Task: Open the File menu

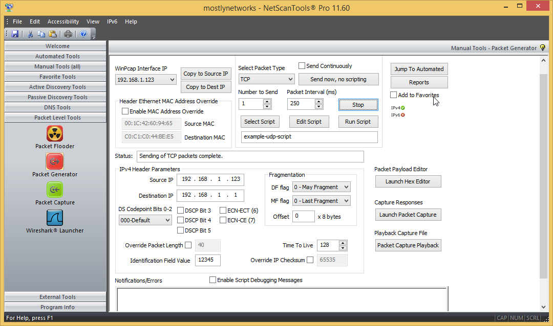Action: [17, 21]
